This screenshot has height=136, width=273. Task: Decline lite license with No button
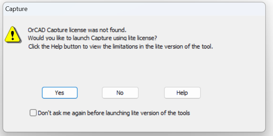pyautogui.click(x=120, y=93)
